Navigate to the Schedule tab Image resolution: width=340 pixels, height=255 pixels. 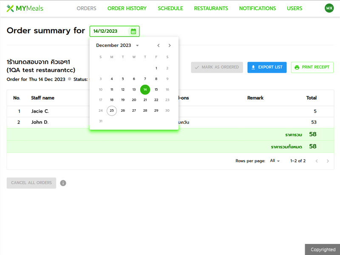[x=170, y=8]
